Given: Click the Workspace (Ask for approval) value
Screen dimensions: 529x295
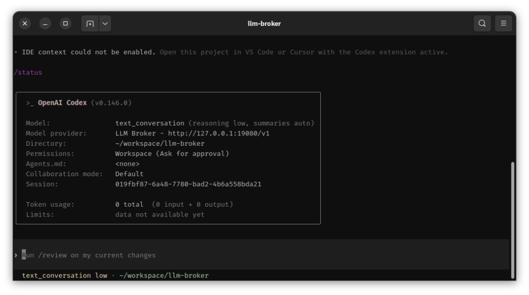Looking at the screenshot, I should click(x=172, y=153).
